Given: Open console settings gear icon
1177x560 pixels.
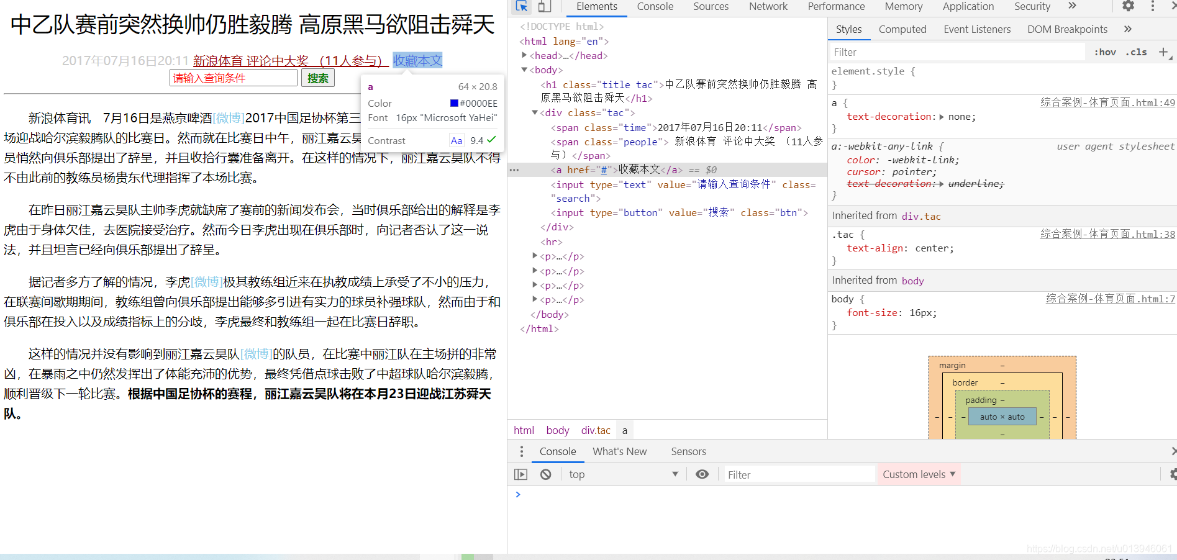Looking at the screenshot, I should coord(1172,474).
